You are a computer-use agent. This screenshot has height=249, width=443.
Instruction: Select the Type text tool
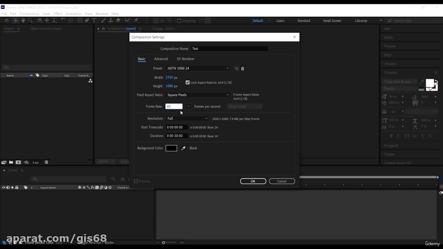[x=94, y=20]
